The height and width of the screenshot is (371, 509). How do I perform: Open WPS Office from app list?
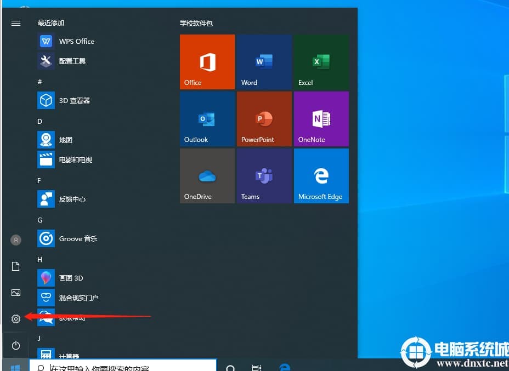coord(76,41)
